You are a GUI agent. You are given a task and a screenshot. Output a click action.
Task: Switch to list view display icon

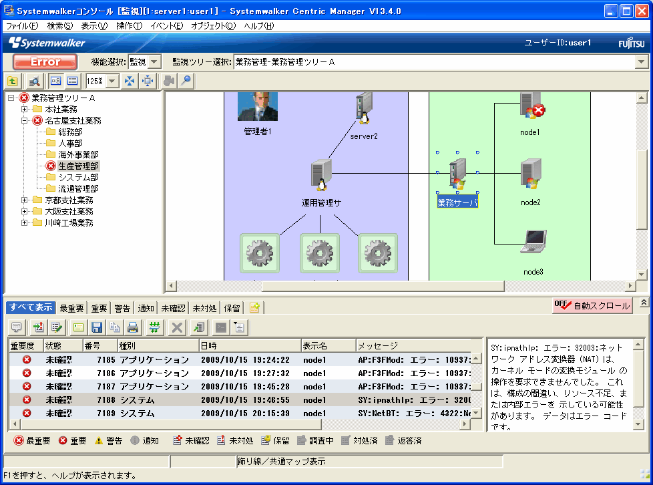click(73, 81)
